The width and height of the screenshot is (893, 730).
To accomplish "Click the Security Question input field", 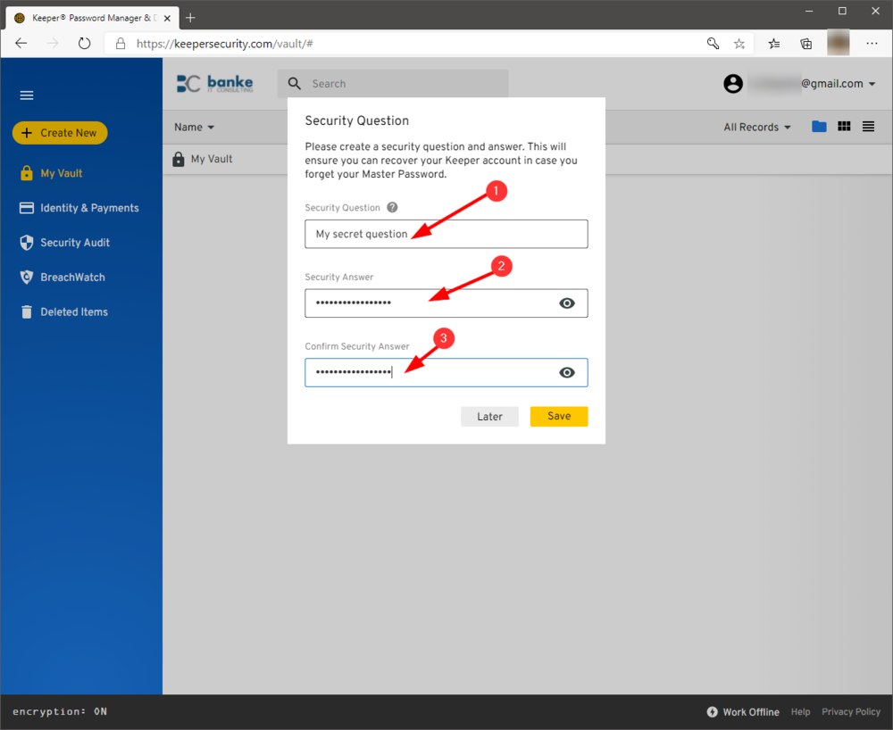I will (446, 234).
